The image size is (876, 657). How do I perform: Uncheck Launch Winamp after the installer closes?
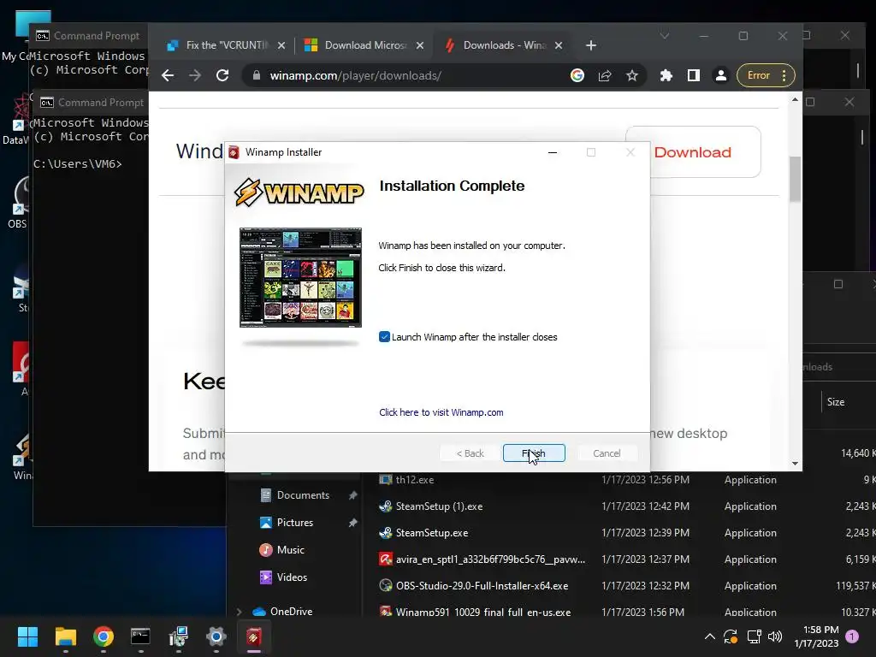click(x=384, y=337)
